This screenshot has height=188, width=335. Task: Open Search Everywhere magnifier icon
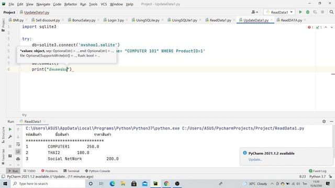click(x=331, y=12)
